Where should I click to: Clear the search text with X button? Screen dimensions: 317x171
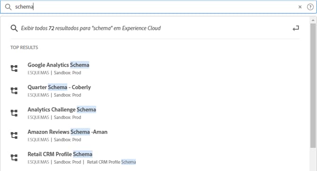point(300,7)
